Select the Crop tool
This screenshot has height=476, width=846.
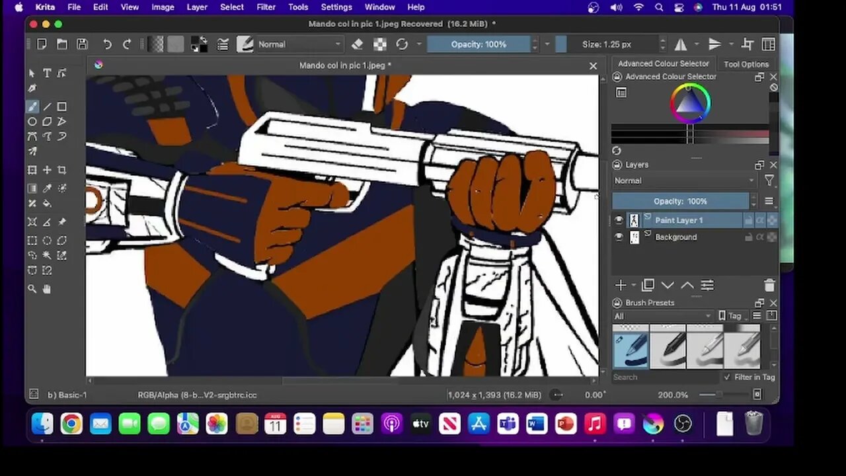coord(61,170)
